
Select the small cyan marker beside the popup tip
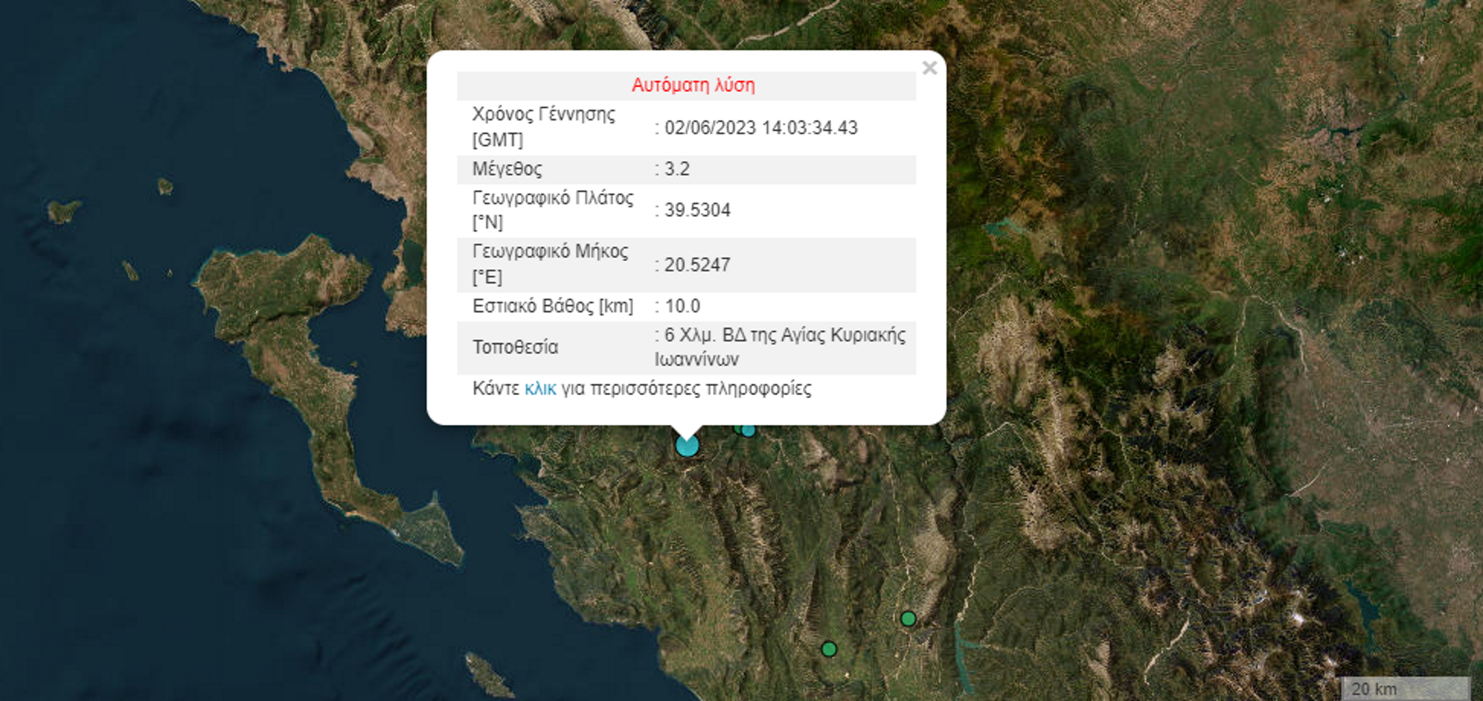[x=749, y=431]
